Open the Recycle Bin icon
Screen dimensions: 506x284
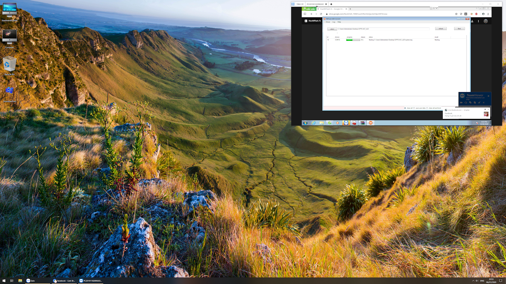tap(9, 66)
